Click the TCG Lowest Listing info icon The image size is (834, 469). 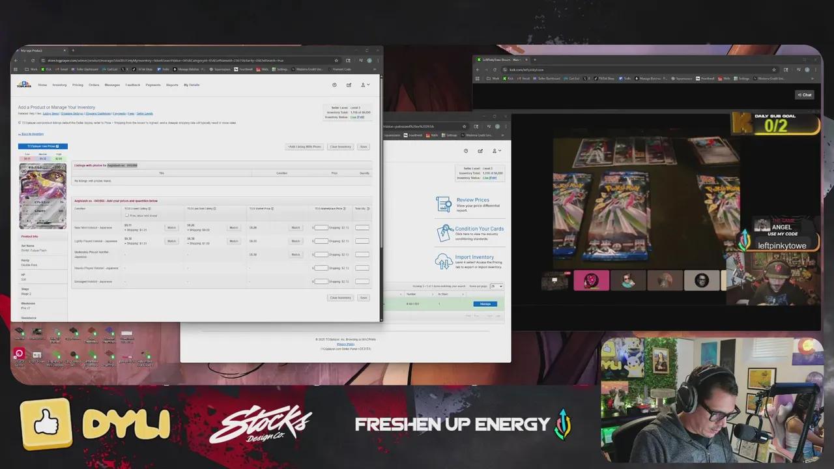pos(149,208)
